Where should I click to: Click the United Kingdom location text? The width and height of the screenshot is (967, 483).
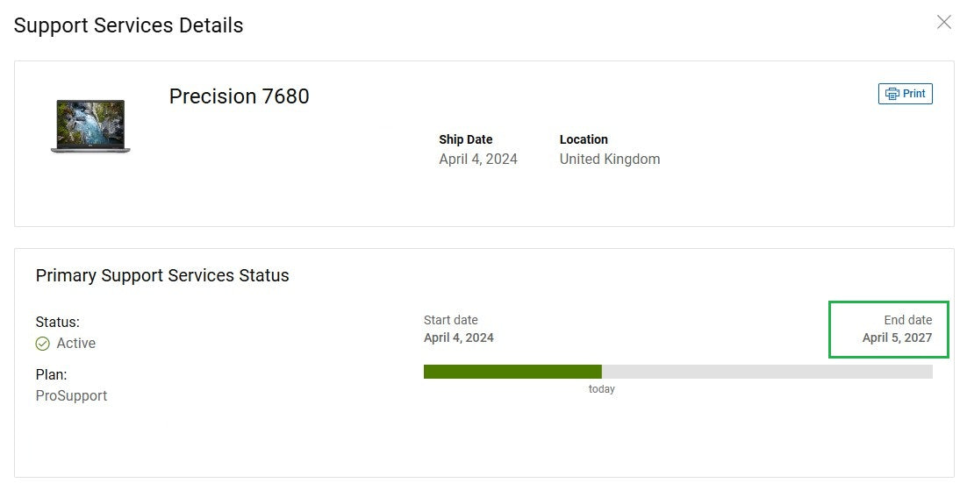610,159
